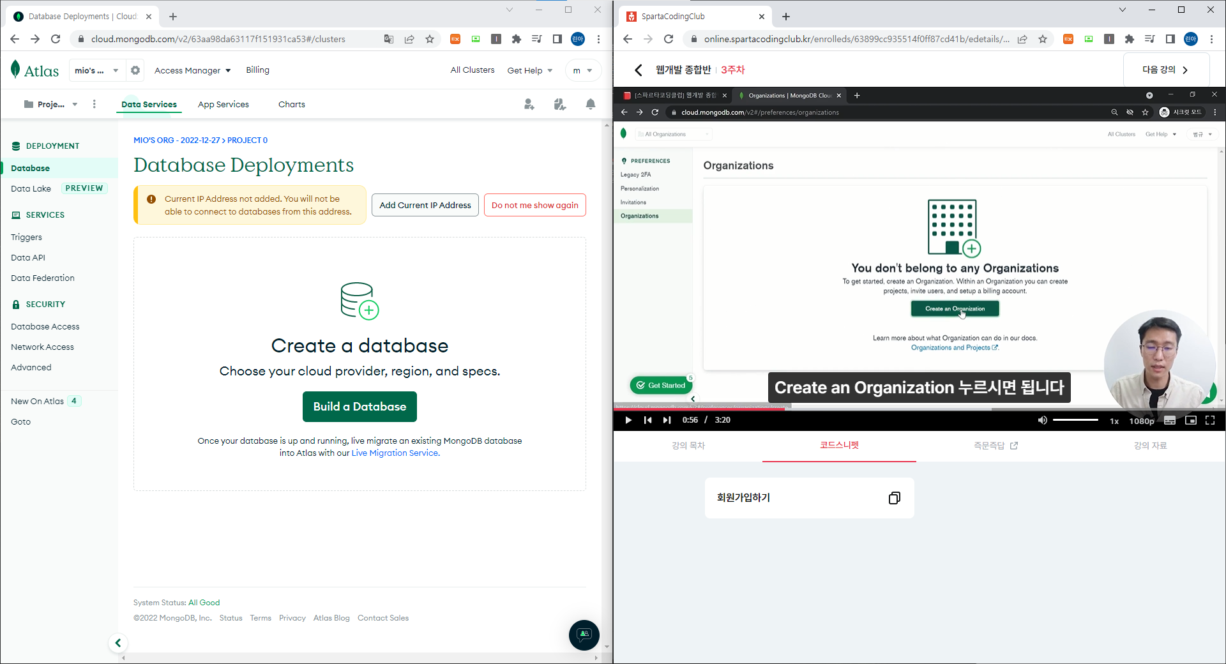Change video quality 1080p
The height and width of the screenshot is (664, 1226).
[x=1142, y=421]
